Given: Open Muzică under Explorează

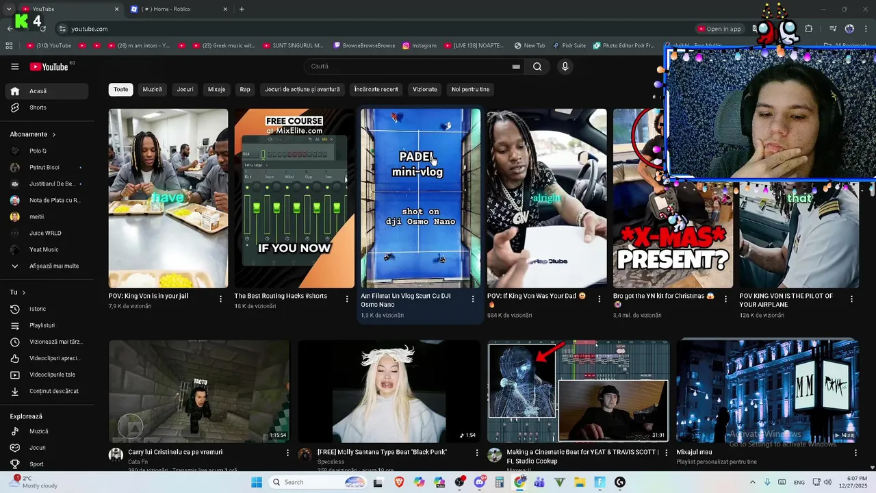Looking at the screenshot, I should pos(47,431).
